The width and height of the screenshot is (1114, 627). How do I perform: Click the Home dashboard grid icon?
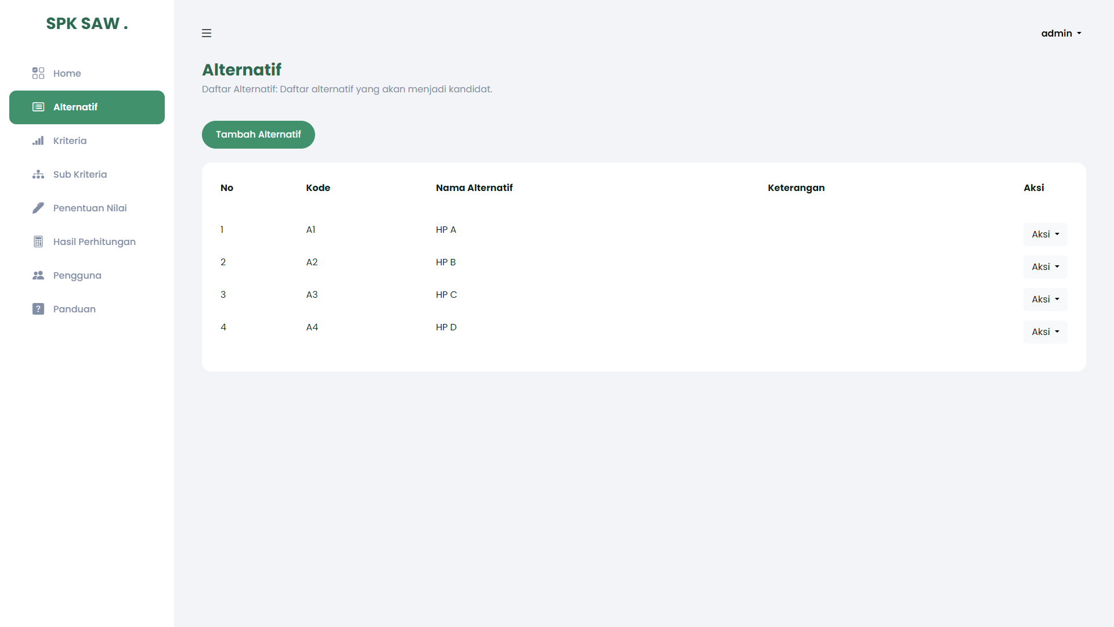tap(38, 73)
